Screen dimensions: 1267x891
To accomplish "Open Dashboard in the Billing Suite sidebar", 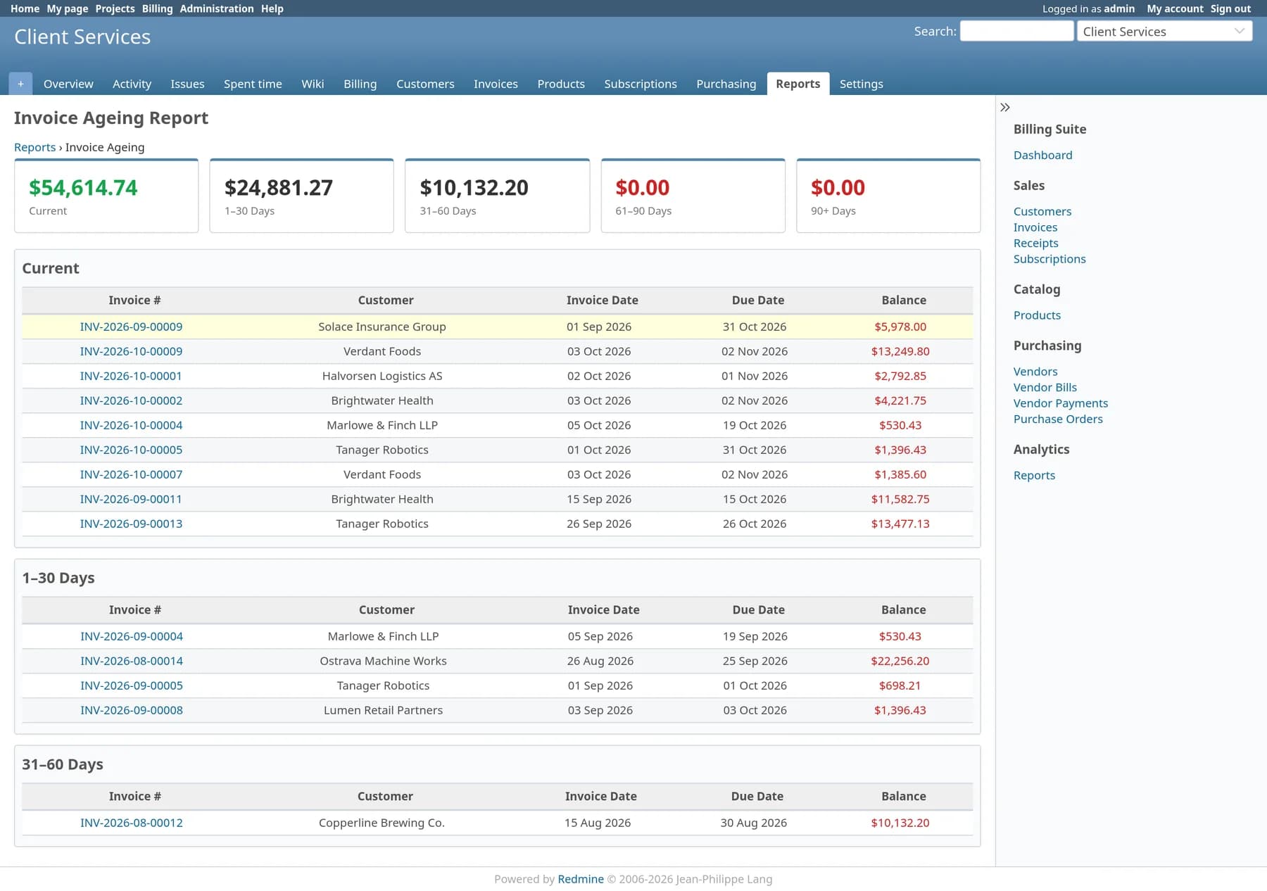I will 1042,155.
